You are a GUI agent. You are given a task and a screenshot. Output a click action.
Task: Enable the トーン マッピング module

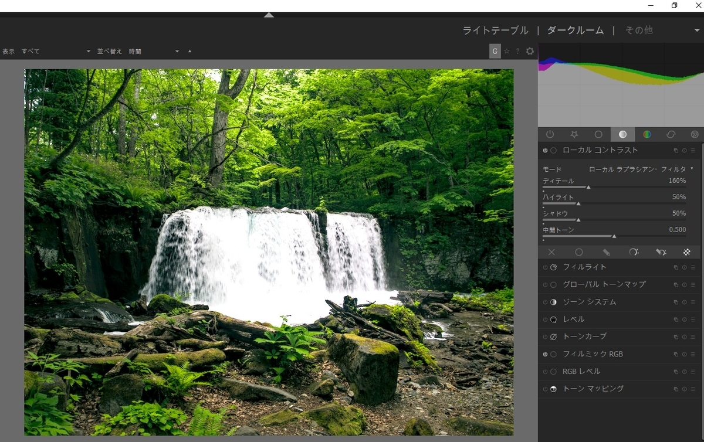coord(545,389)
